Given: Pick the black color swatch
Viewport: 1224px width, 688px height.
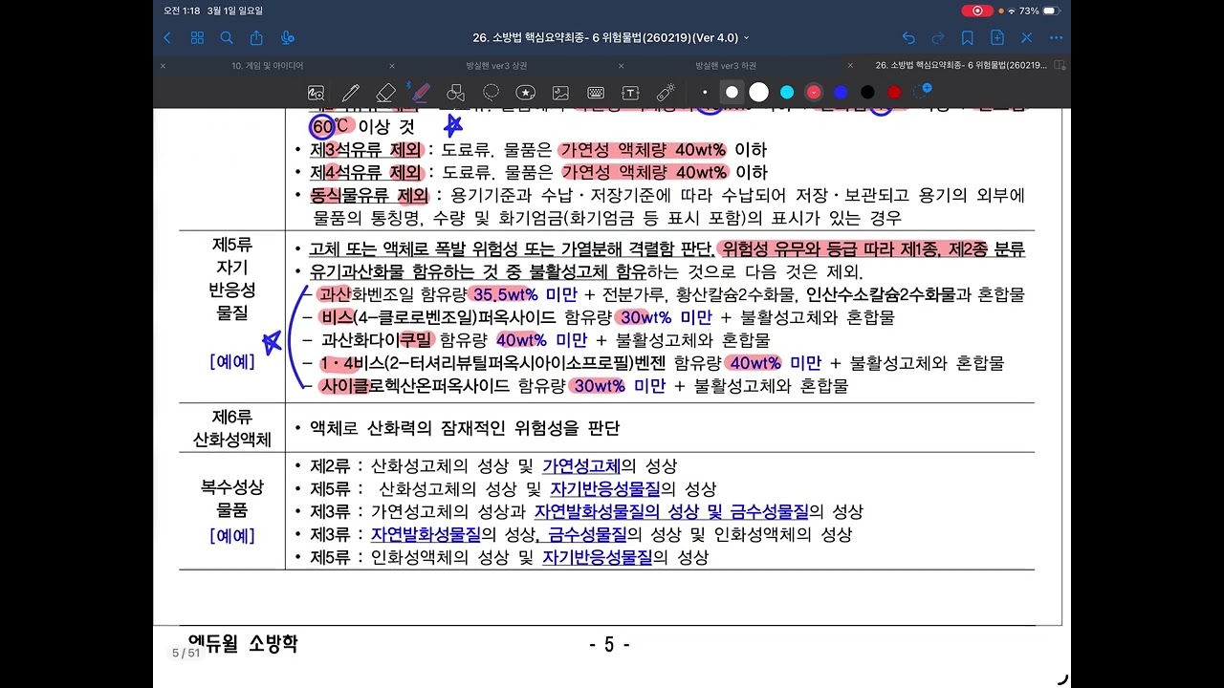Looking at the screenshot, I should tap(867, 93).
